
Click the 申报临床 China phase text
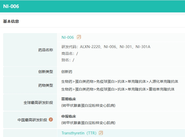[69, 116]
